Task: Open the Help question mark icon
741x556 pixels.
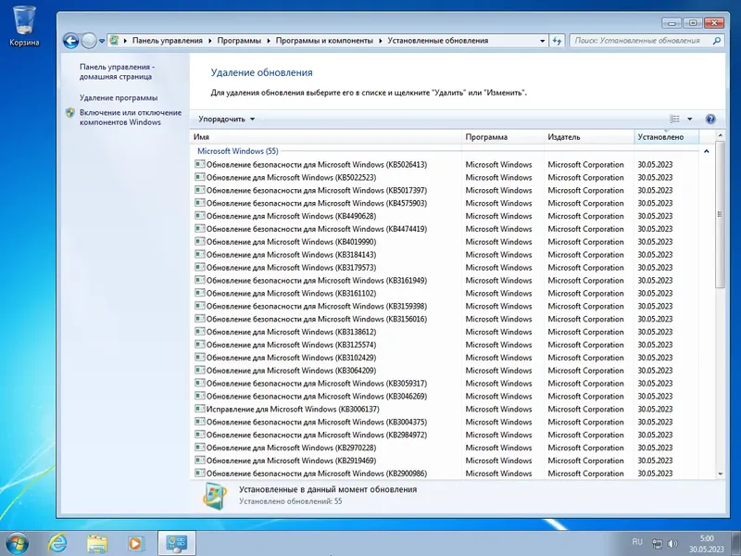Action: point(710,119)
